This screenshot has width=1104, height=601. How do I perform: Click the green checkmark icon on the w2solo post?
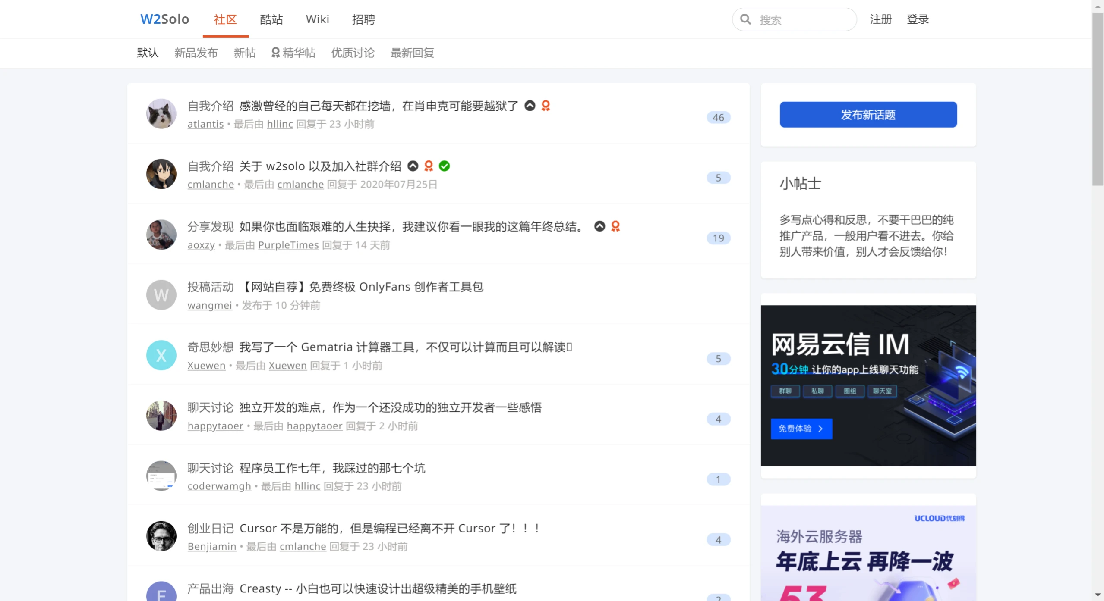click(x=444, y=166)
